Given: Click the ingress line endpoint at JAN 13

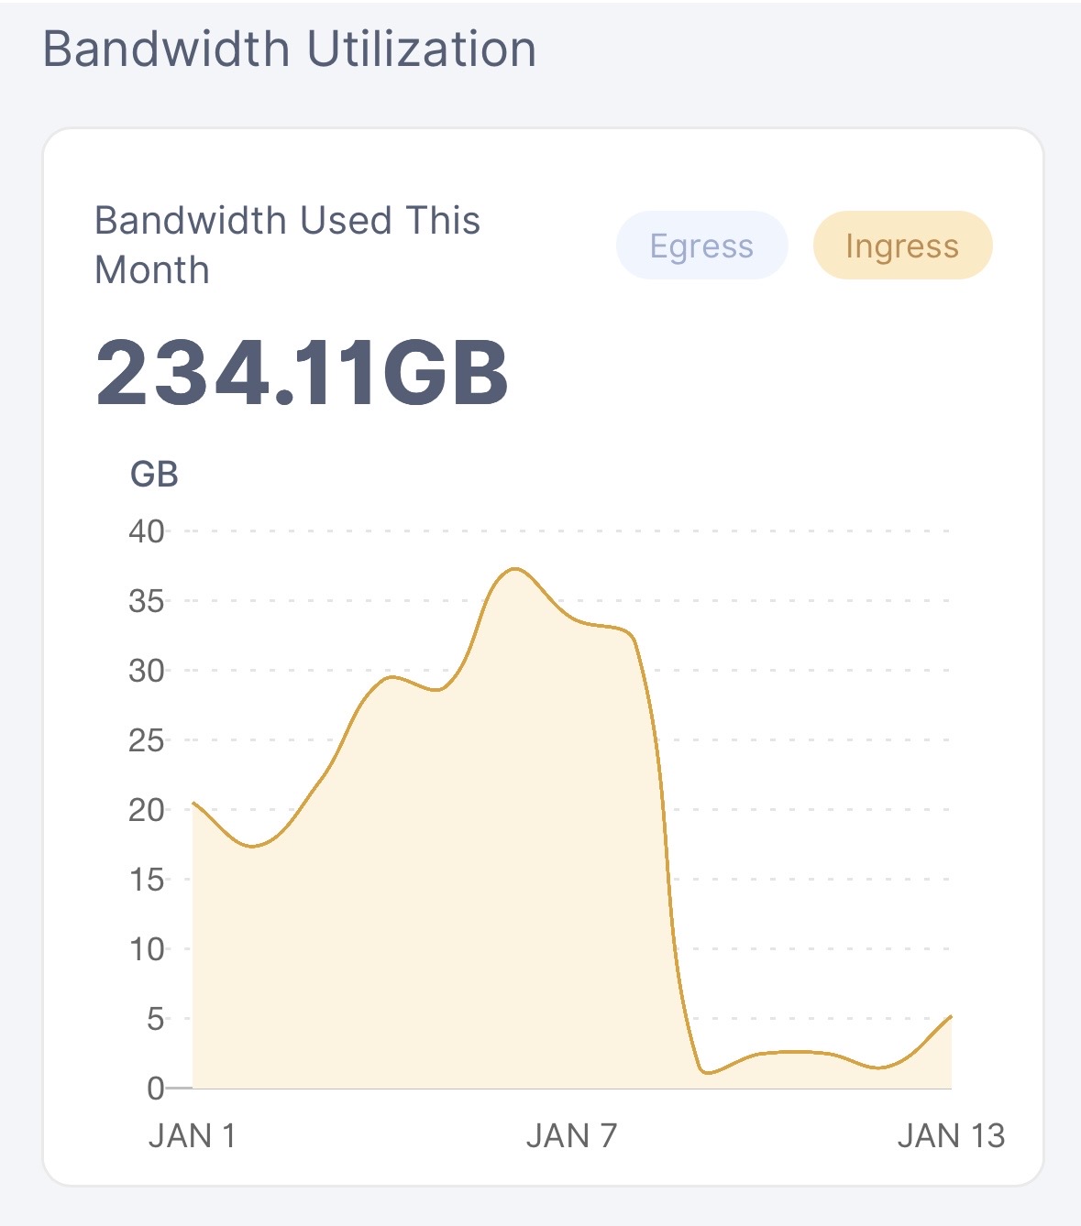Looking at the screenshot, I should [951, 1016].
